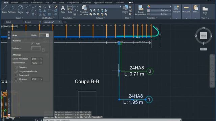
Task: Choose the Move (Déplacer) modification tool
Action: 40,7
